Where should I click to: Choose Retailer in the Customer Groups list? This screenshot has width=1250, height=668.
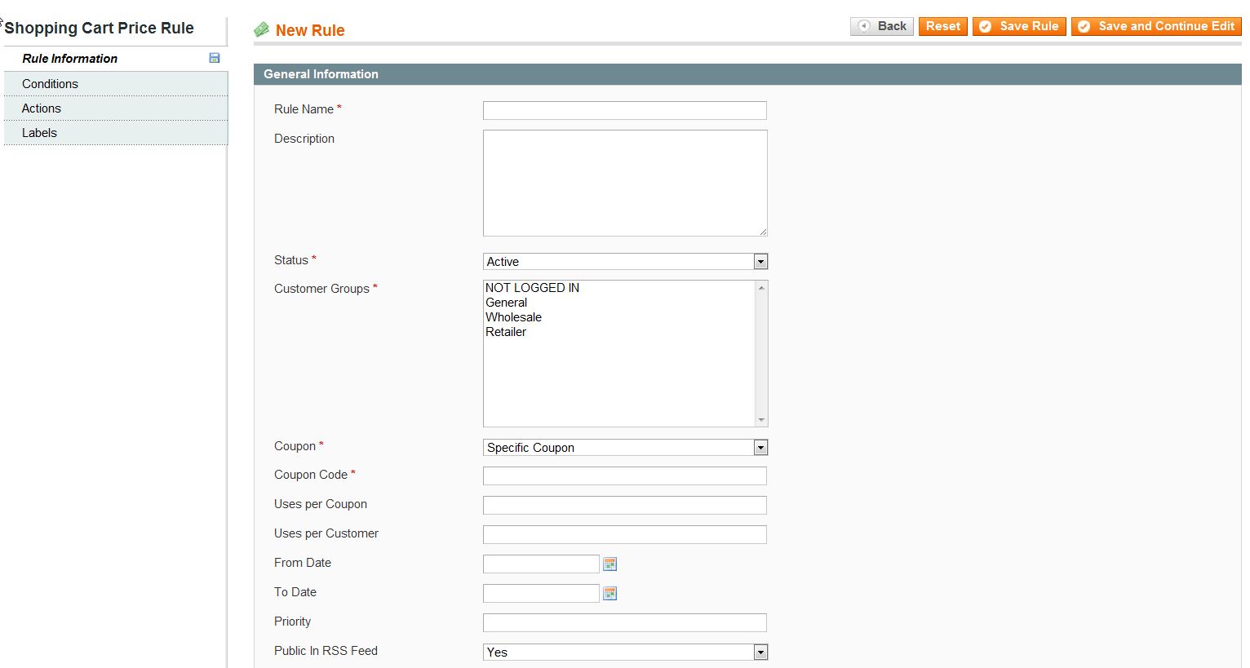click(x=506, y=332)
